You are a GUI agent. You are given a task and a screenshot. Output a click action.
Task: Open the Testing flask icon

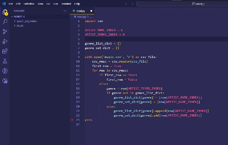(x=5, y=61)
